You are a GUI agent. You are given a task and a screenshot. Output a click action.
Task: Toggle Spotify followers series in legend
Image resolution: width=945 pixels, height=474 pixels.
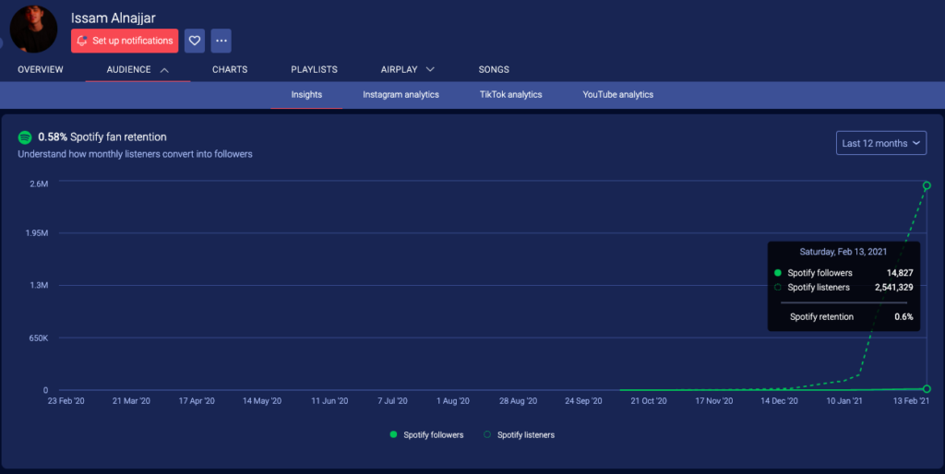point(426,435)
